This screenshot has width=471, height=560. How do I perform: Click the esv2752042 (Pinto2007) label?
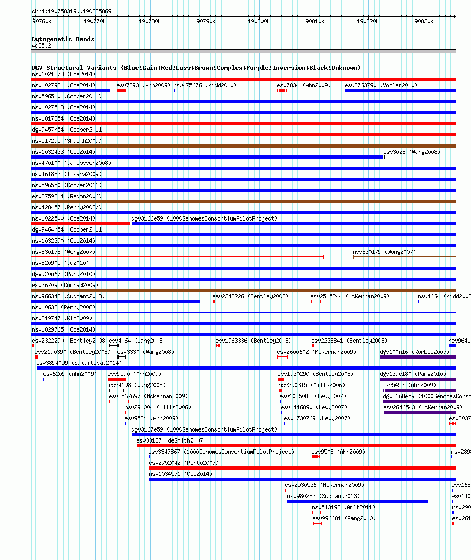[x=184, y=463]
